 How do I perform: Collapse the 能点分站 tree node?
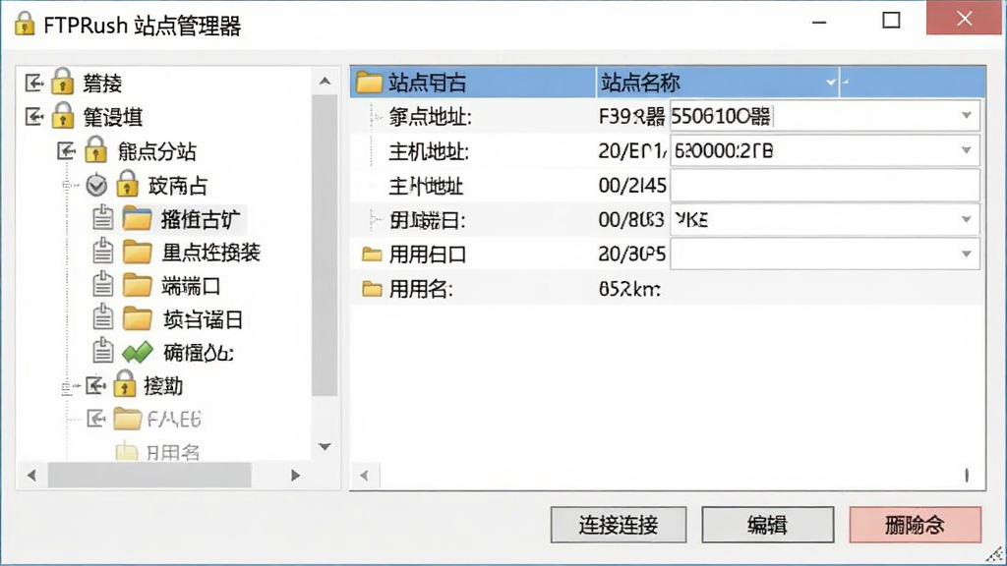tap(66, 150)
